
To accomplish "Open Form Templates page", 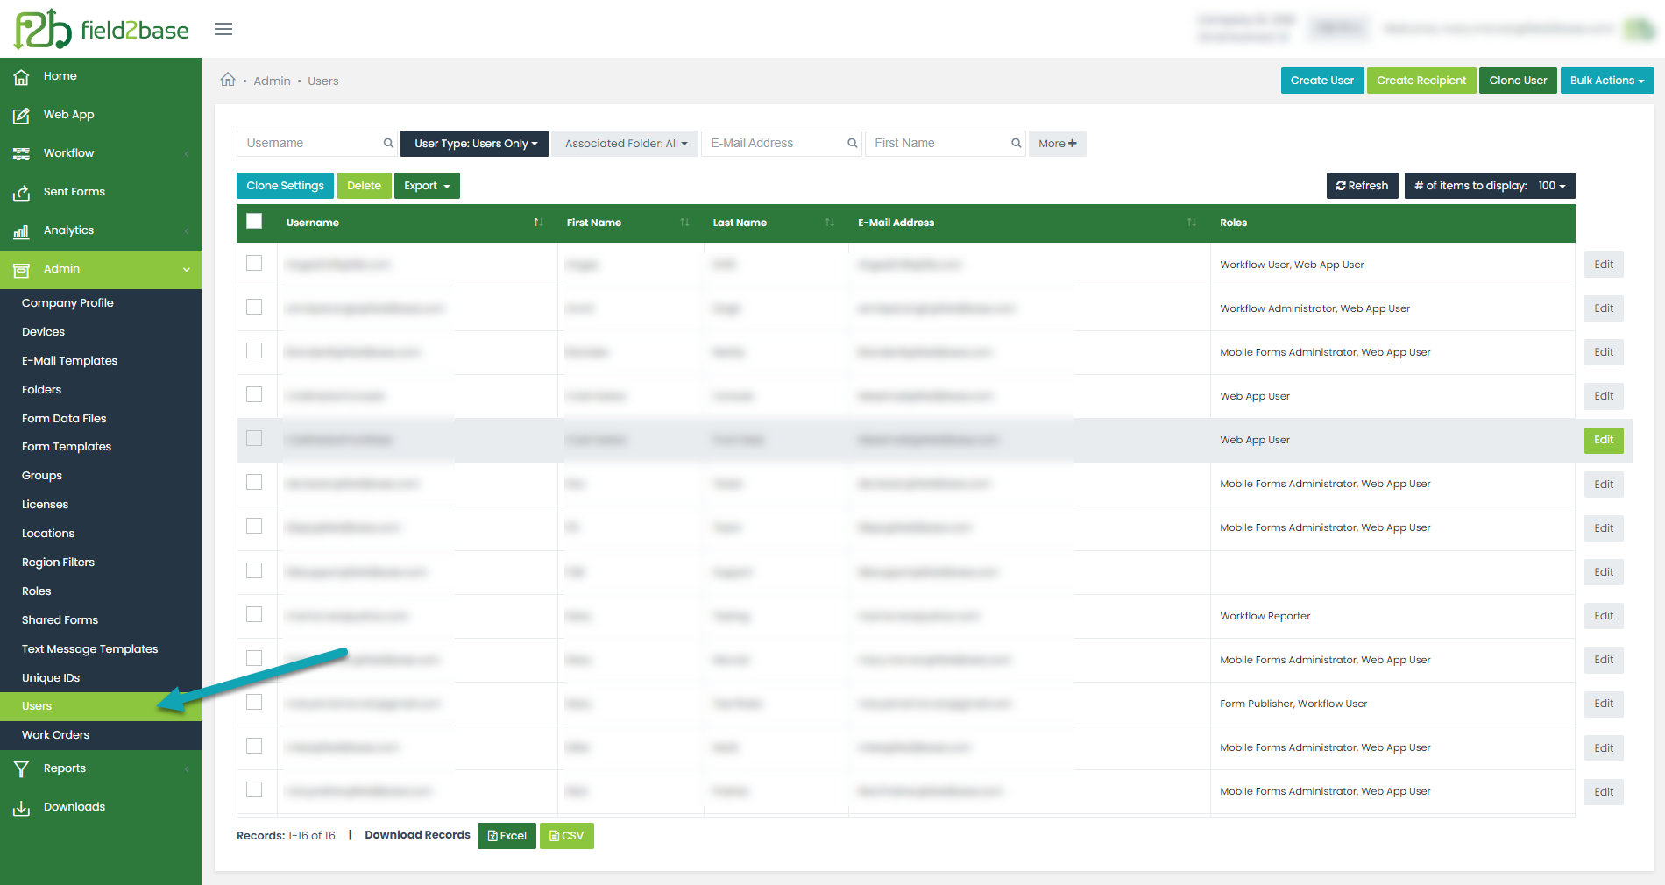I will coord(67,447).
